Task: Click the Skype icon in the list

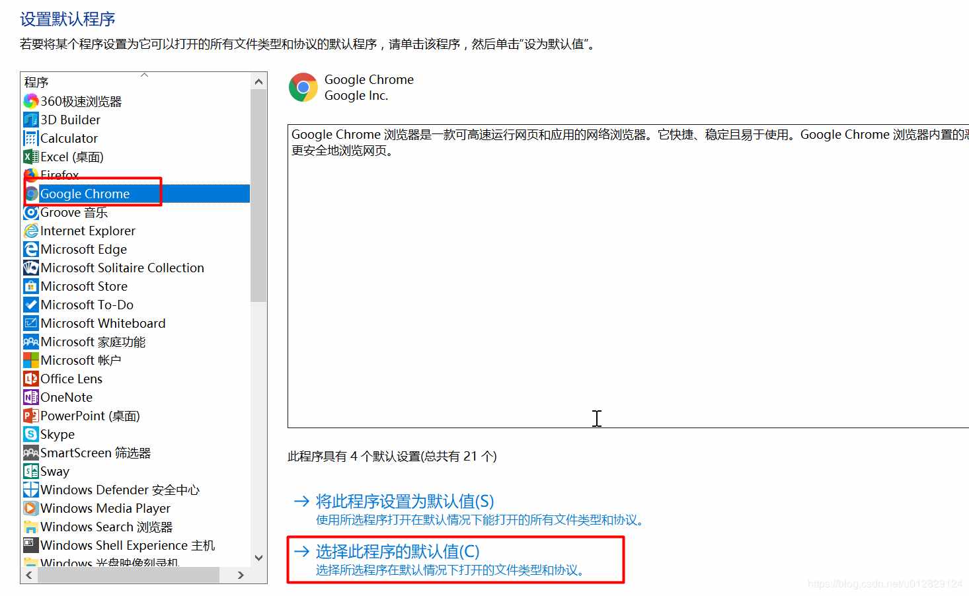Action: pyautogui.click(x=30, y=434)
